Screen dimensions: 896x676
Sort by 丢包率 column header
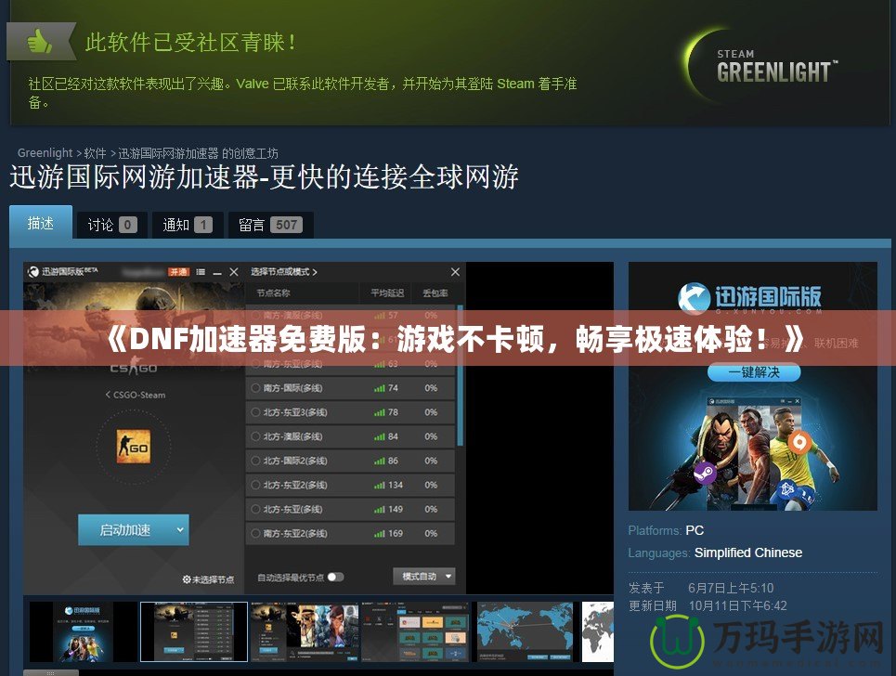tap(435, 293)
